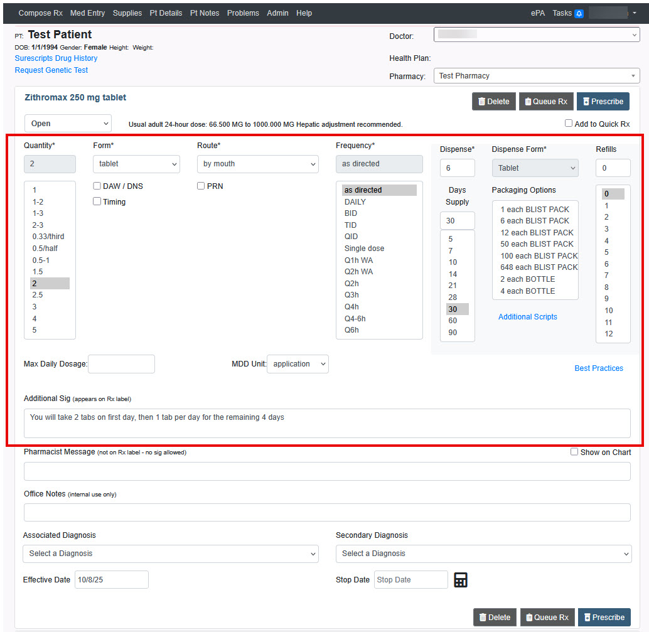Click the calculator icon beside Stop Date

[461, 580]
